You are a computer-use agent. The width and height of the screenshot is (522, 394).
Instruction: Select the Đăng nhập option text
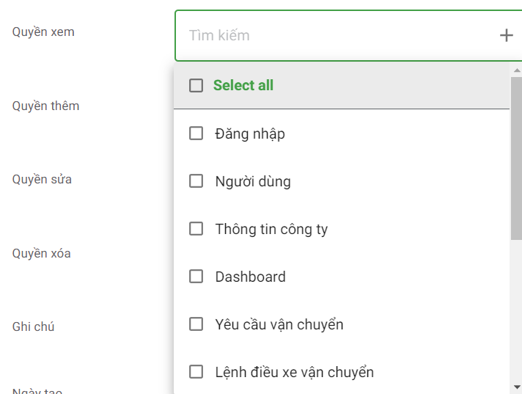250,134
